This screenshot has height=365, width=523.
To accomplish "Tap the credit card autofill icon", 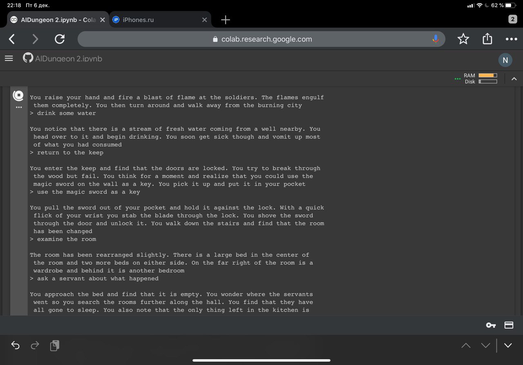I will (x=509, y=325).
